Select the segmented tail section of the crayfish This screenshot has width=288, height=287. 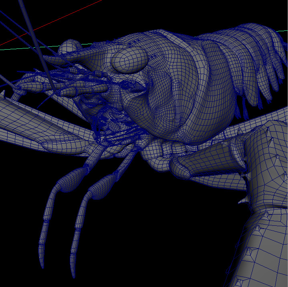point(244,60)
